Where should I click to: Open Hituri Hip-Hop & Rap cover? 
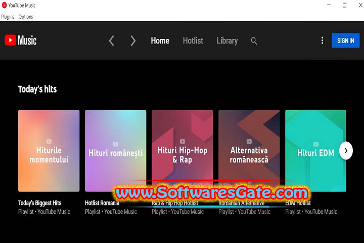182,151
